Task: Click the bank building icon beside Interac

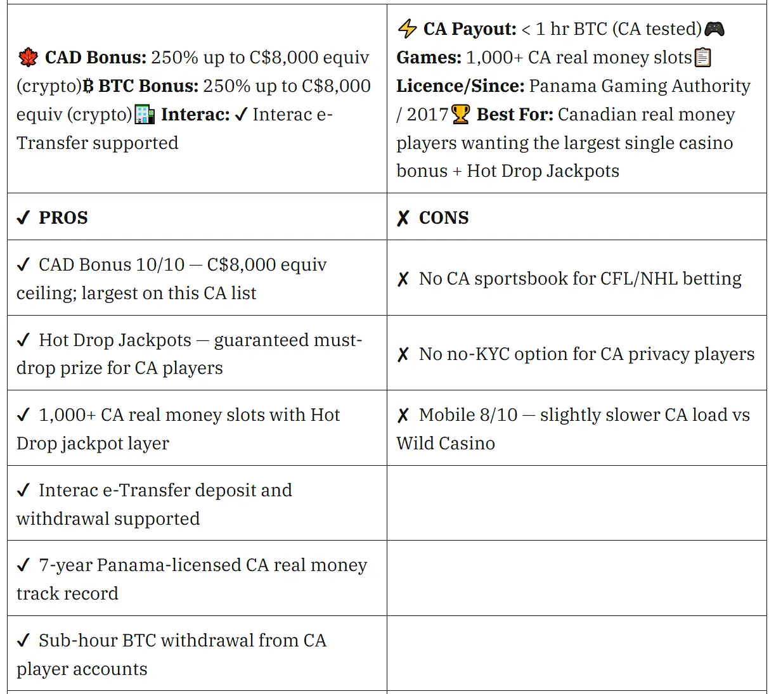Action: 145,115
